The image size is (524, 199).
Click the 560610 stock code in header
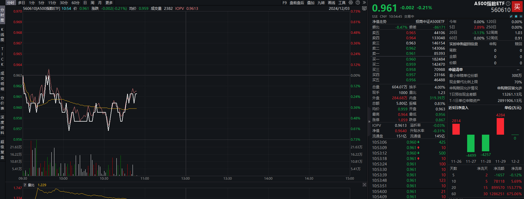tap(501, 10)
